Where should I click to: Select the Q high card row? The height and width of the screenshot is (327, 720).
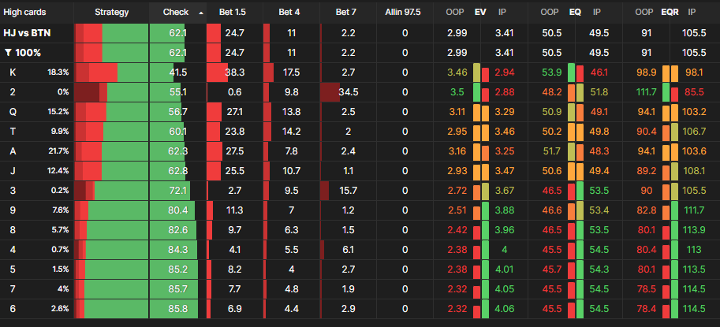point(13,112)
